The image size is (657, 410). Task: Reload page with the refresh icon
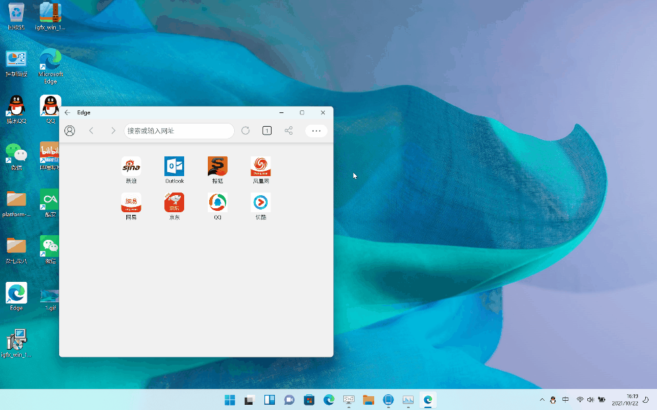tap(245, 131)
